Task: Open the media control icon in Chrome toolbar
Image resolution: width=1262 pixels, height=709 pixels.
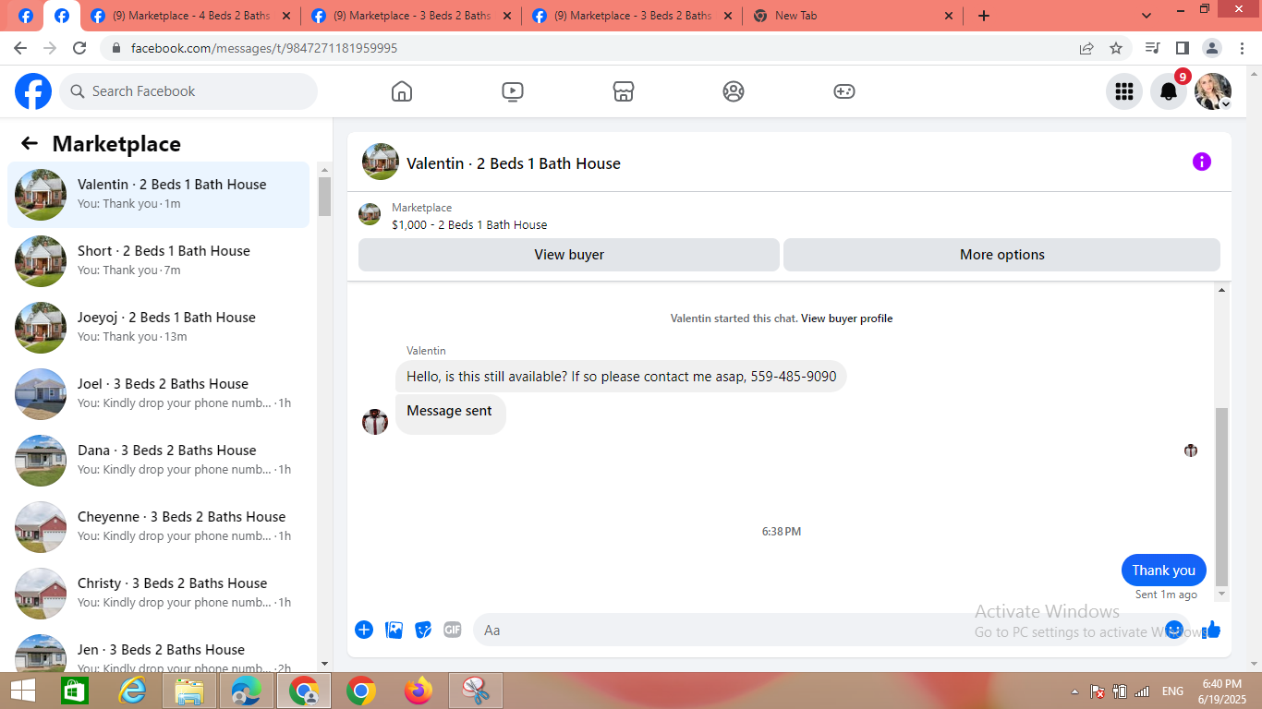Action: click(1152, 48)
